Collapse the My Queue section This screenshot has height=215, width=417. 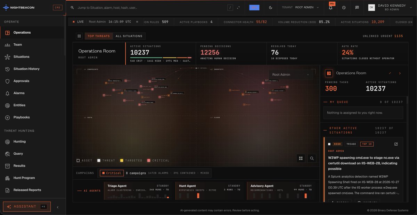[363, 102]
